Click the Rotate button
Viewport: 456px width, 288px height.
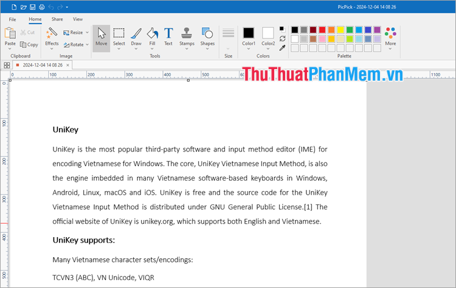[x=74, y=45]
